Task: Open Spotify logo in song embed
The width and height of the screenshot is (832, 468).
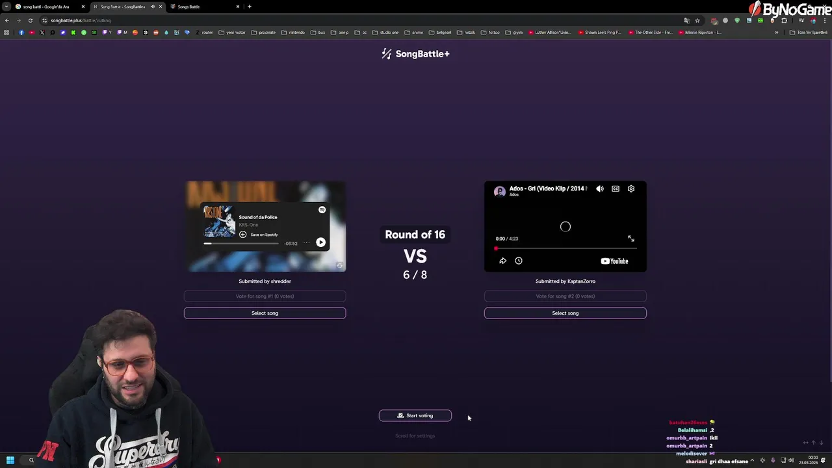Action: point(322,210)
